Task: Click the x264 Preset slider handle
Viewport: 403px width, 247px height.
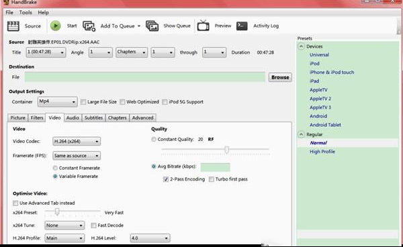Action: 57,211
